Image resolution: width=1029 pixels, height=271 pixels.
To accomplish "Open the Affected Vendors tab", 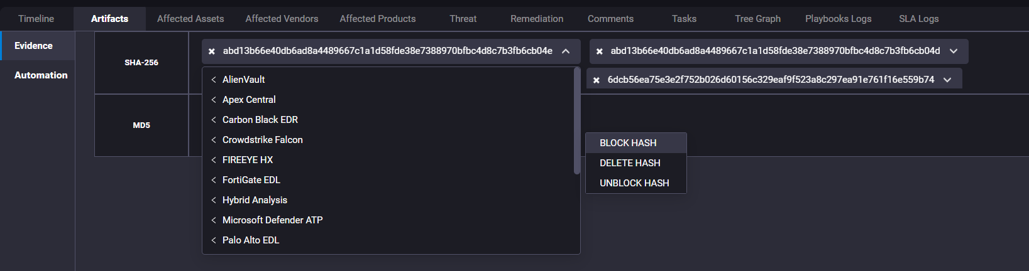I will click(x=282, y=19).
